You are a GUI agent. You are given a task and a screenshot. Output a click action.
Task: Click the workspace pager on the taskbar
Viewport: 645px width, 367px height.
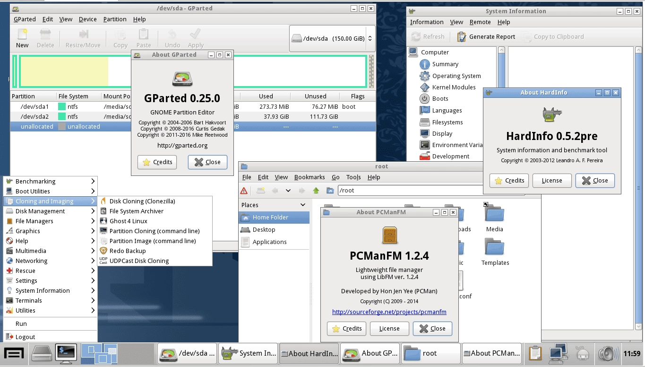point(99,353)
